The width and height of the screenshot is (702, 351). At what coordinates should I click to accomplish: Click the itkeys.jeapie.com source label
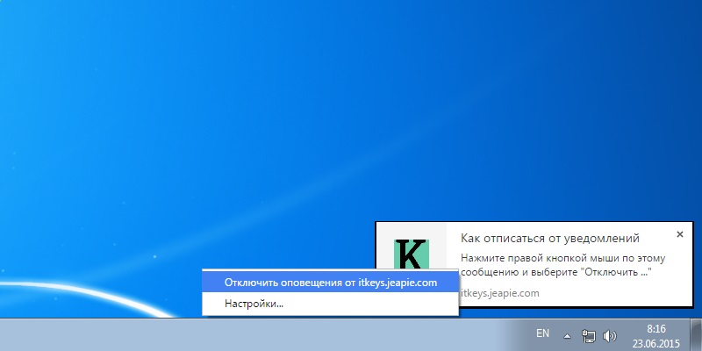coord(500,293)
